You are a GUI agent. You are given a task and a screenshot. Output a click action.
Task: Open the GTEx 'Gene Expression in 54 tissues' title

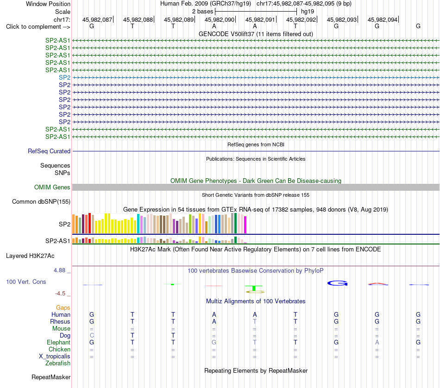[x=256, y=210]
